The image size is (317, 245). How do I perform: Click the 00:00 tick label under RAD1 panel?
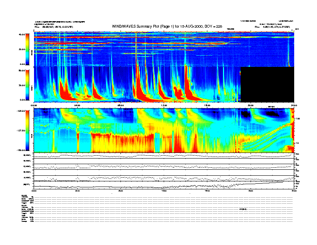[34, 105]
